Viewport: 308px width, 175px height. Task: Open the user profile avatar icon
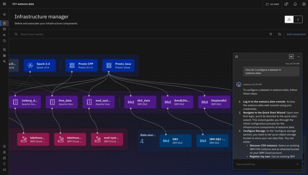click(x=304, y=4)
